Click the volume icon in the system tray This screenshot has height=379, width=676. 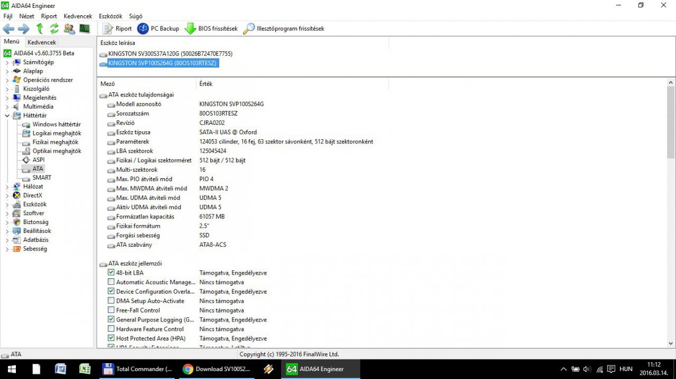(586, 369)
